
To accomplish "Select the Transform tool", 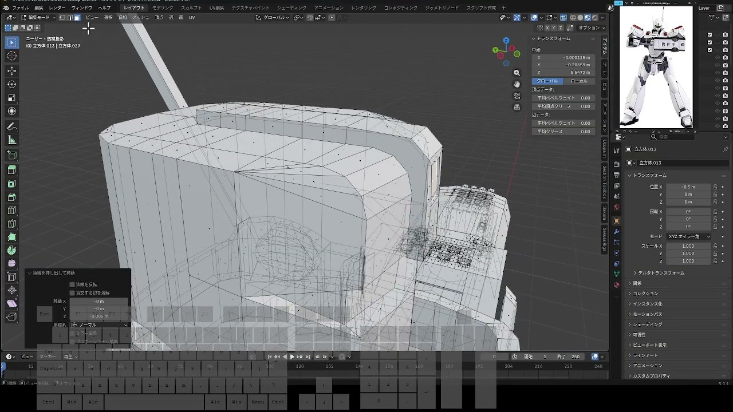I will click(x=11, y=112).
